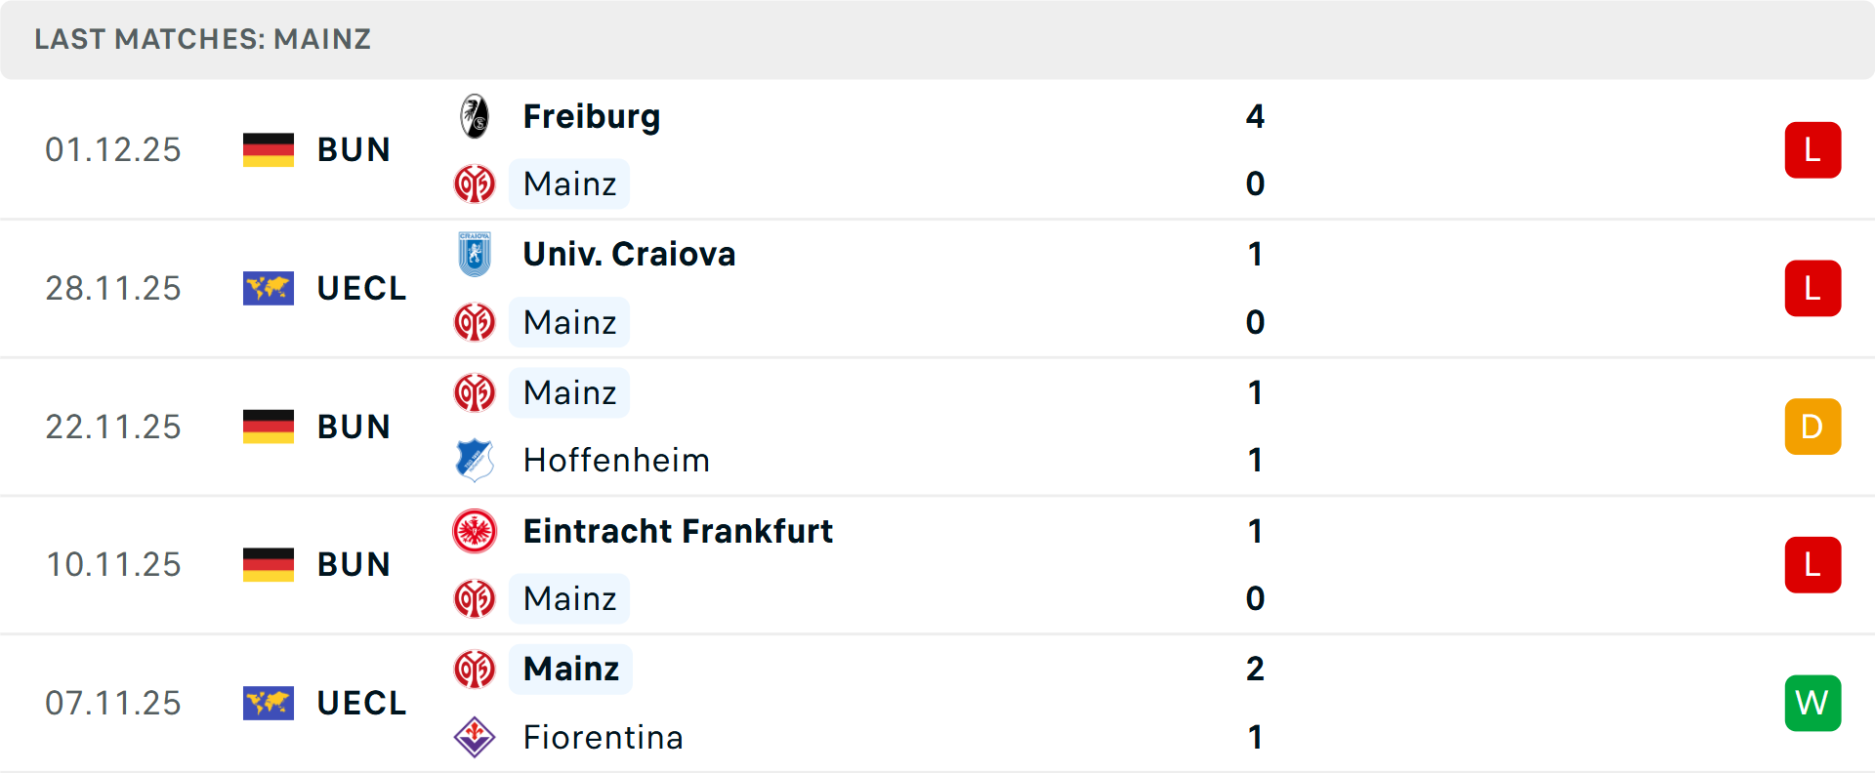Select the Eintracht Frankfurt eagle logo

pos(476,532)
